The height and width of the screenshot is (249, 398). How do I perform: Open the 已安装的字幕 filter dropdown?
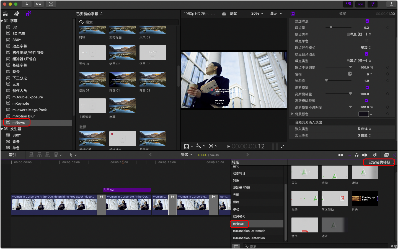[x=89, y=14]
